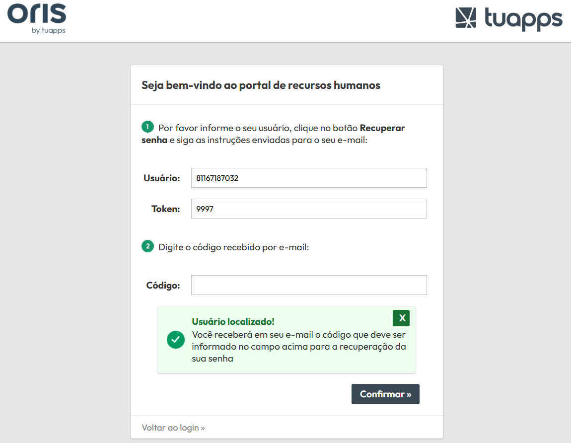The width and height of the screenshot is (571, 443).
Task: Focus the Usuário input field
Action: [309, 178]
